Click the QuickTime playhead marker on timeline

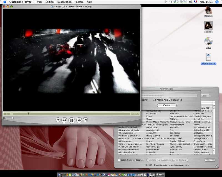click(29, 113)
